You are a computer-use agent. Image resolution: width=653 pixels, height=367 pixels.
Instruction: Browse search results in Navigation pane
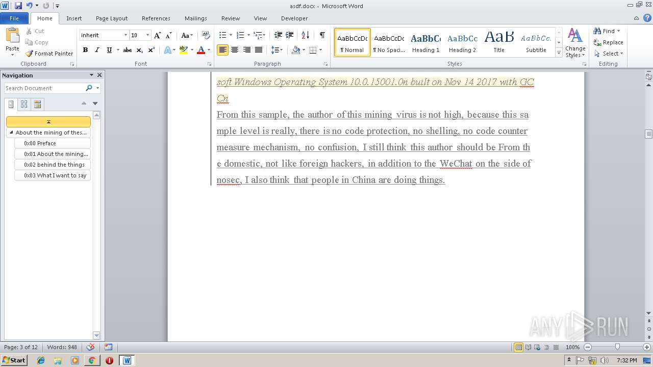(37, 104)
